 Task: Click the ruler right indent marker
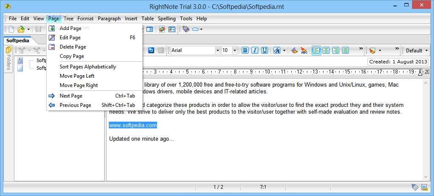[420, 73]
